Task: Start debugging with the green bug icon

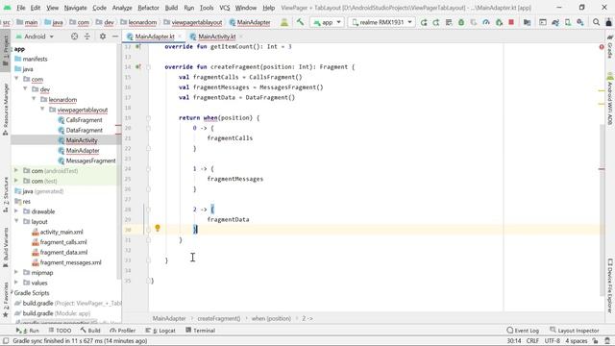Action: [461, 22]
